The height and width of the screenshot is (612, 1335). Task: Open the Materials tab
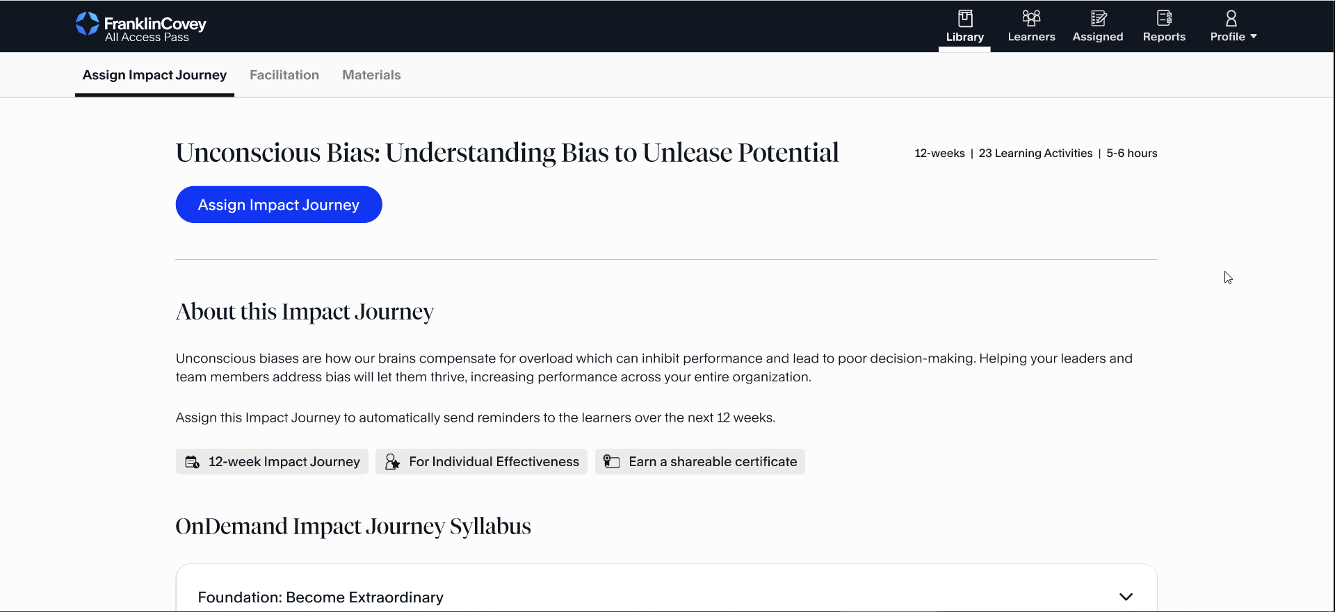371,74
